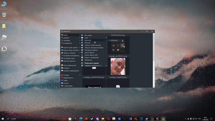Expand Задачи после загрузки submenu
The image size is (215, 121).
pyautogui.click(x=71, y=50)
